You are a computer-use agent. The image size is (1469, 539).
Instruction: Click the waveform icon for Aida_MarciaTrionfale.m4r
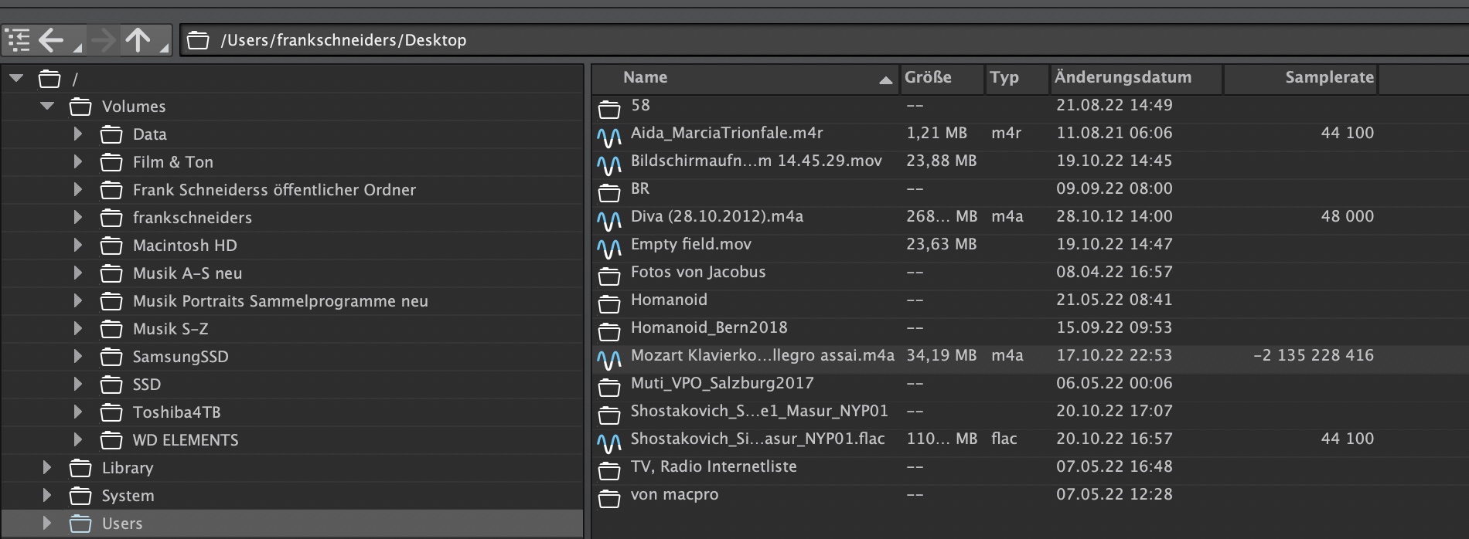click(609, 137)
